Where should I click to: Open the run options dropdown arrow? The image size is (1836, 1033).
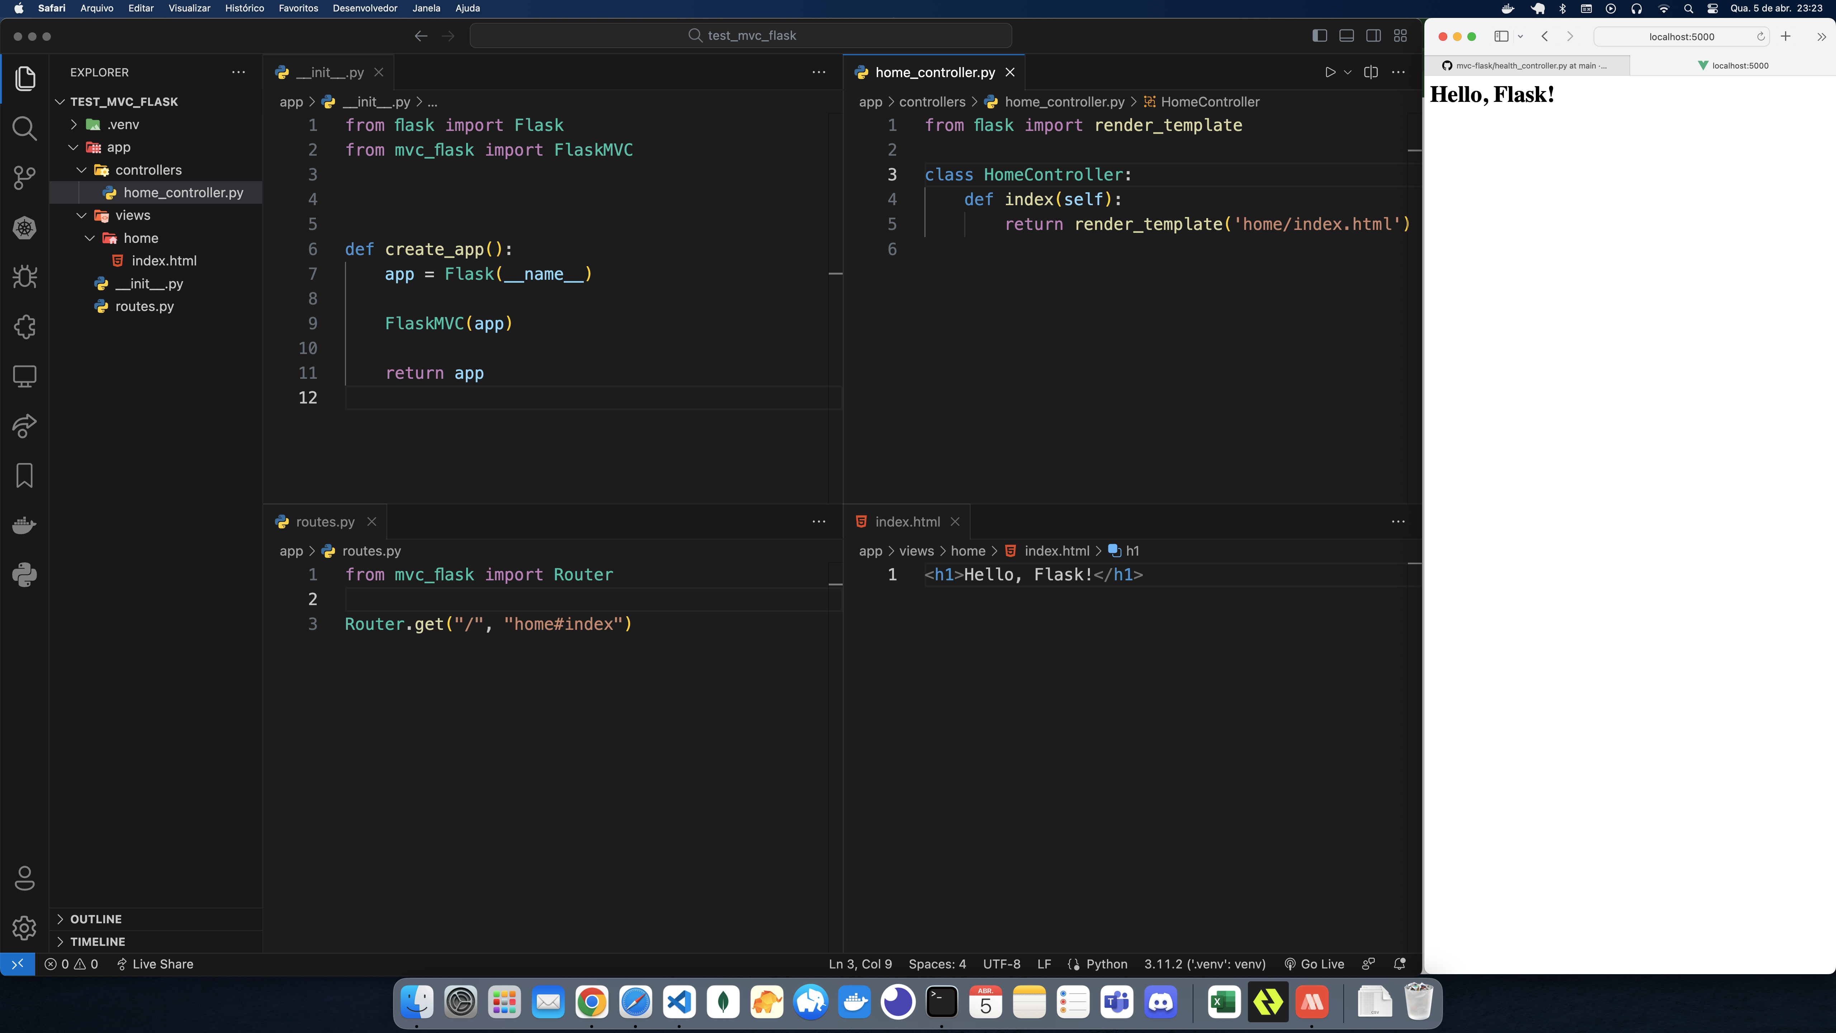coord(1348,72)
